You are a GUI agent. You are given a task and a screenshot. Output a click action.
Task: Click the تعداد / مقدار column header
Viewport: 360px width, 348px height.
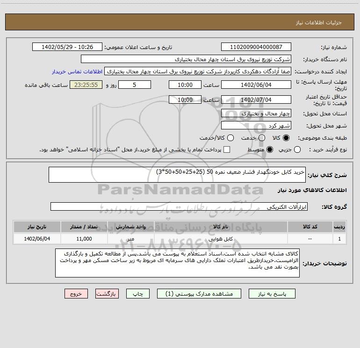coord(84,227)
